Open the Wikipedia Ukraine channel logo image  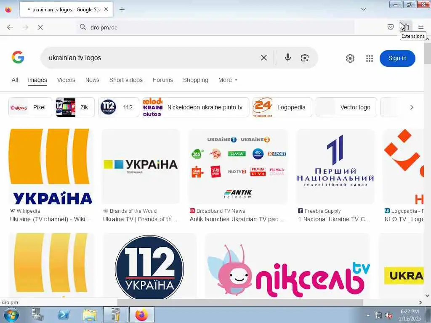pyautogui.click(x=51, y=167)
